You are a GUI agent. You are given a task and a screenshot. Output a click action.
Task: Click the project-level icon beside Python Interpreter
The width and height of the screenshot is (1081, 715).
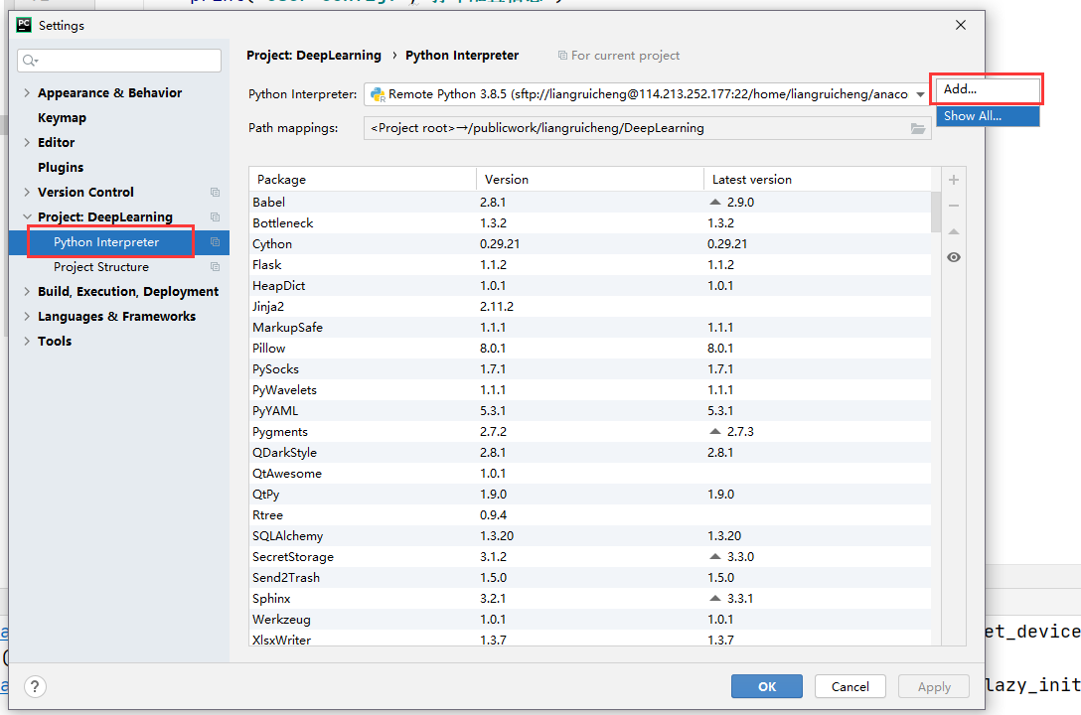tap(215, 241)
